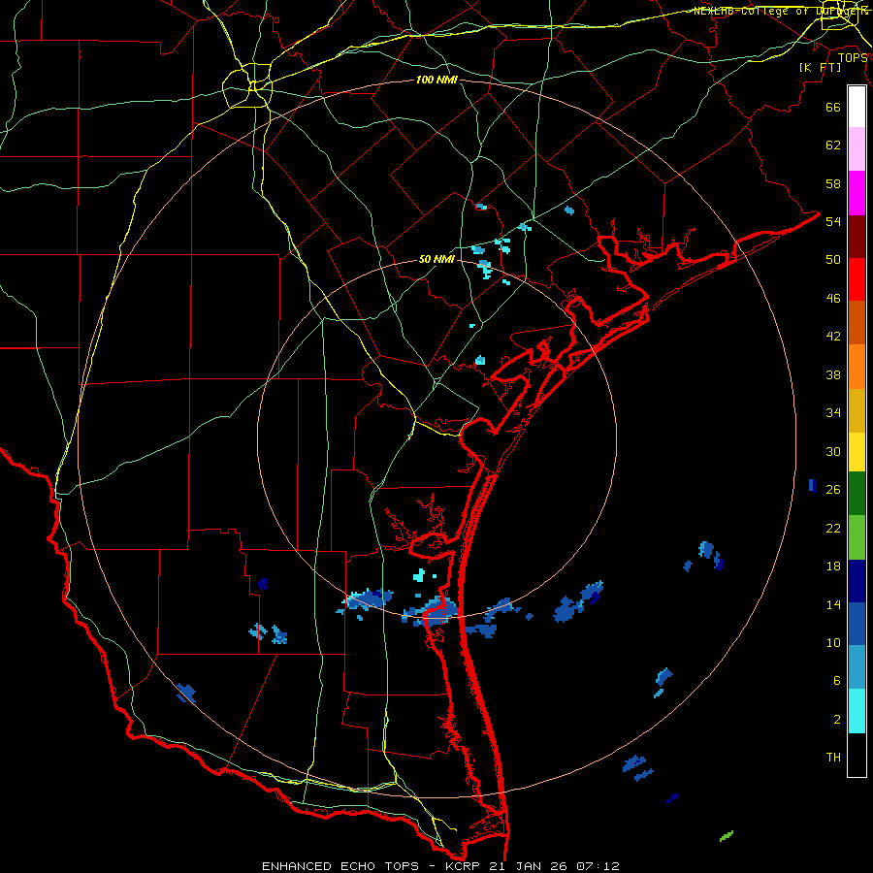Click the '50 NMI' range ring label
The image size is (873, 873).
coord(436,259)
